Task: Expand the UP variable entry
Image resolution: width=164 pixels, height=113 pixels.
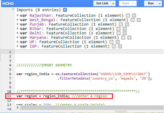Action: click(18, 42)
